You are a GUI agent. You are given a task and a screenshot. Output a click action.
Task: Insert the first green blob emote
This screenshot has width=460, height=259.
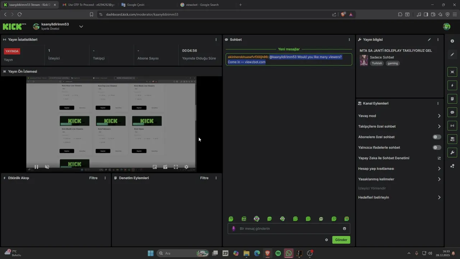(x=231, y=219)
